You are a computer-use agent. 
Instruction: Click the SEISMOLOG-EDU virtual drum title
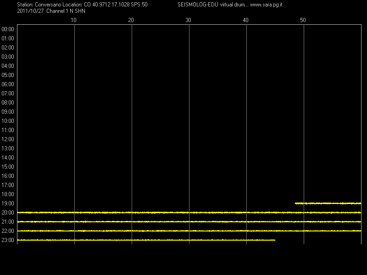[213, 5]
